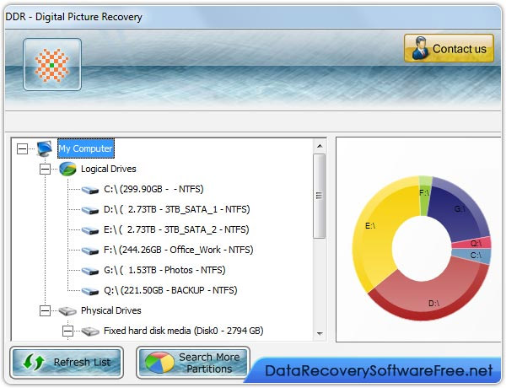Viewport: 506px width, 388px height.
Task: Click the Physical Drives hard disk icon
Action: (67, 311)
